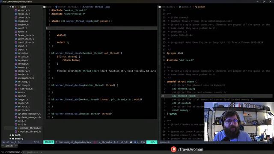Open kmemory.c file
The image size is (274, 154).
(x=24, y=68)
